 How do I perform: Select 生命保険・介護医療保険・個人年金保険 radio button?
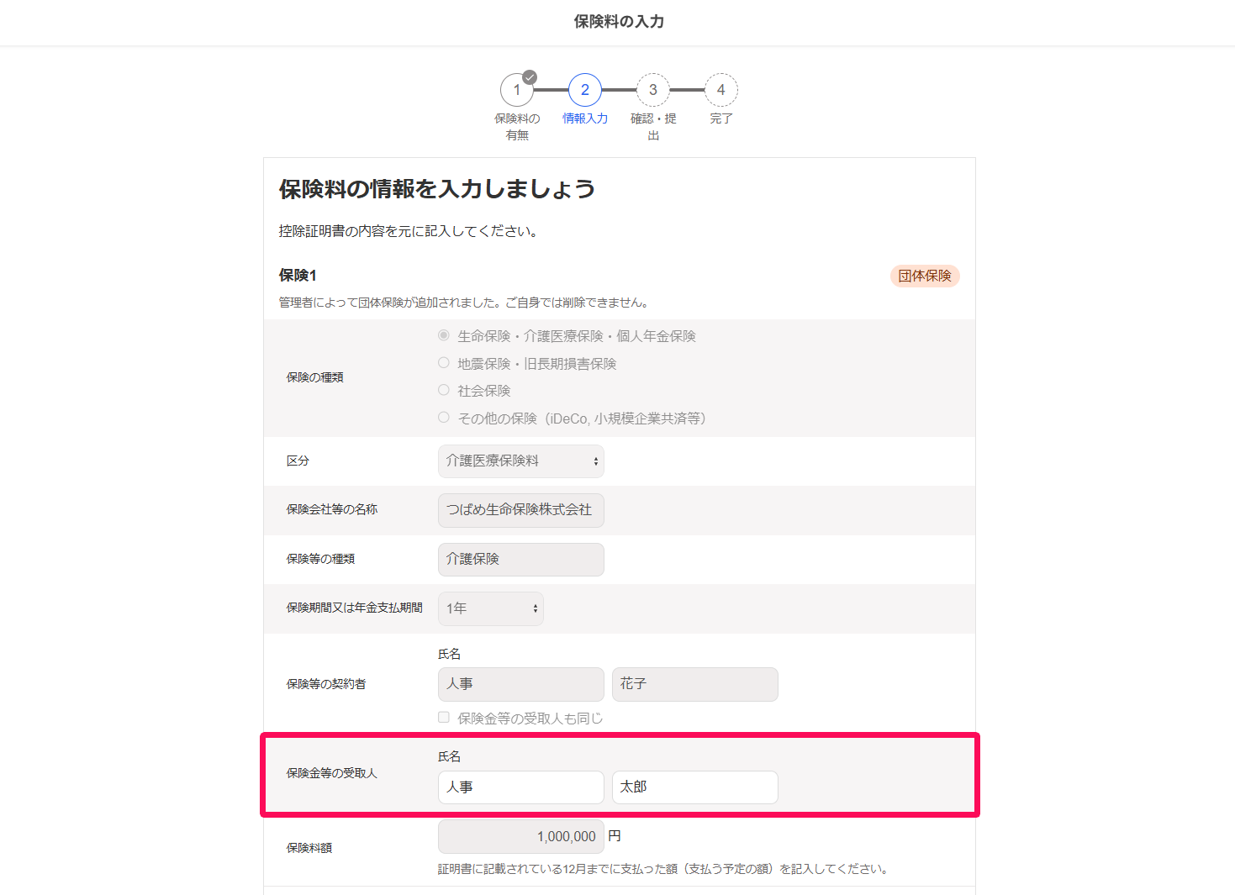tap(444, 335)
